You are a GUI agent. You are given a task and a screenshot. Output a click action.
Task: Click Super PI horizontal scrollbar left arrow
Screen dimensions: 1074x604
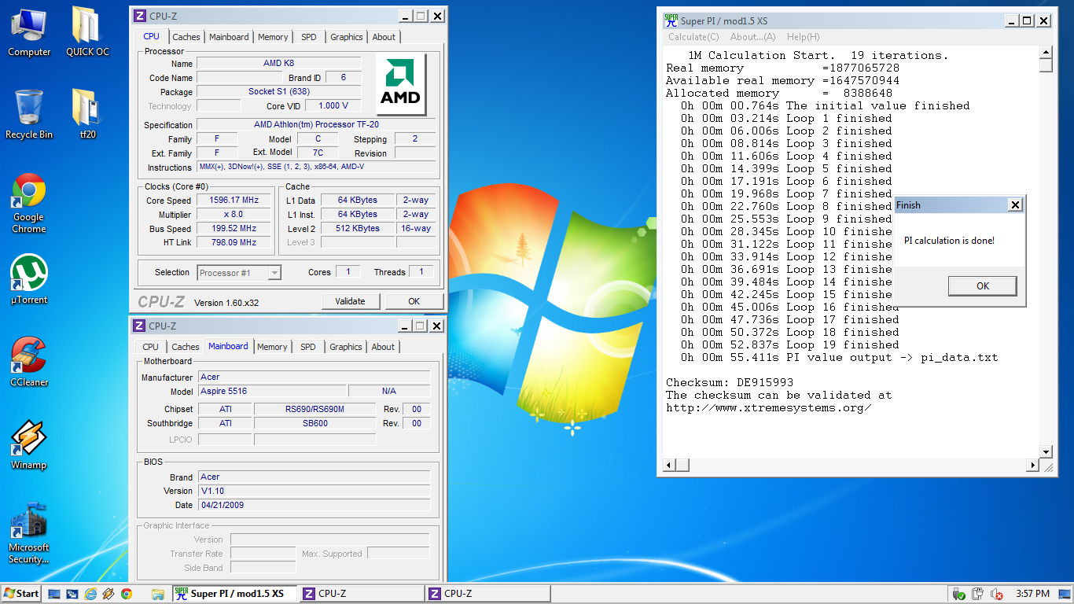pos(669,466)
